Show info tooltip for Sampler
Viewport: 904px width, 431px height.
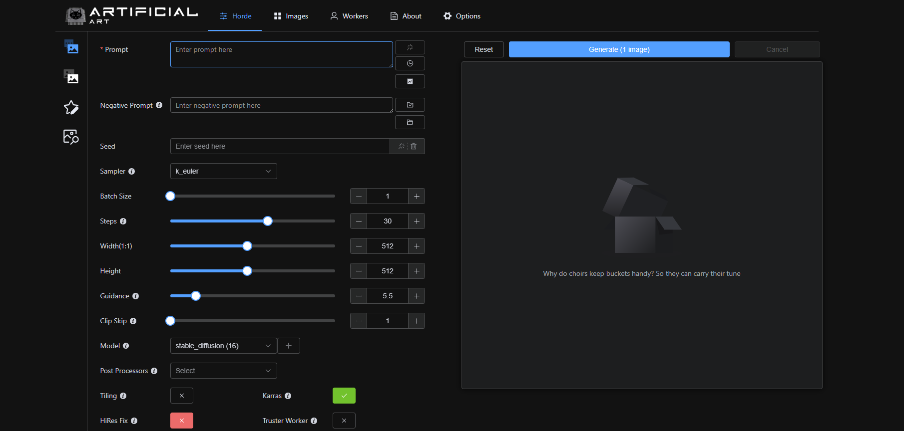tap(132, 171)
